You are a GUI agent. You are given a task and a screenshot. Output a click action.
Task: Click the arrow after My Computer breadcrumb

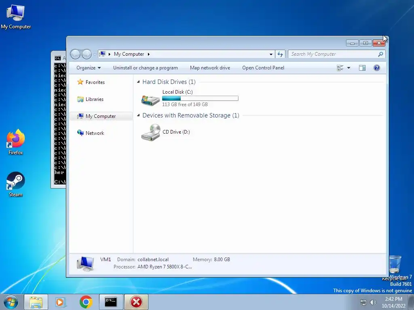click(149, 54)
